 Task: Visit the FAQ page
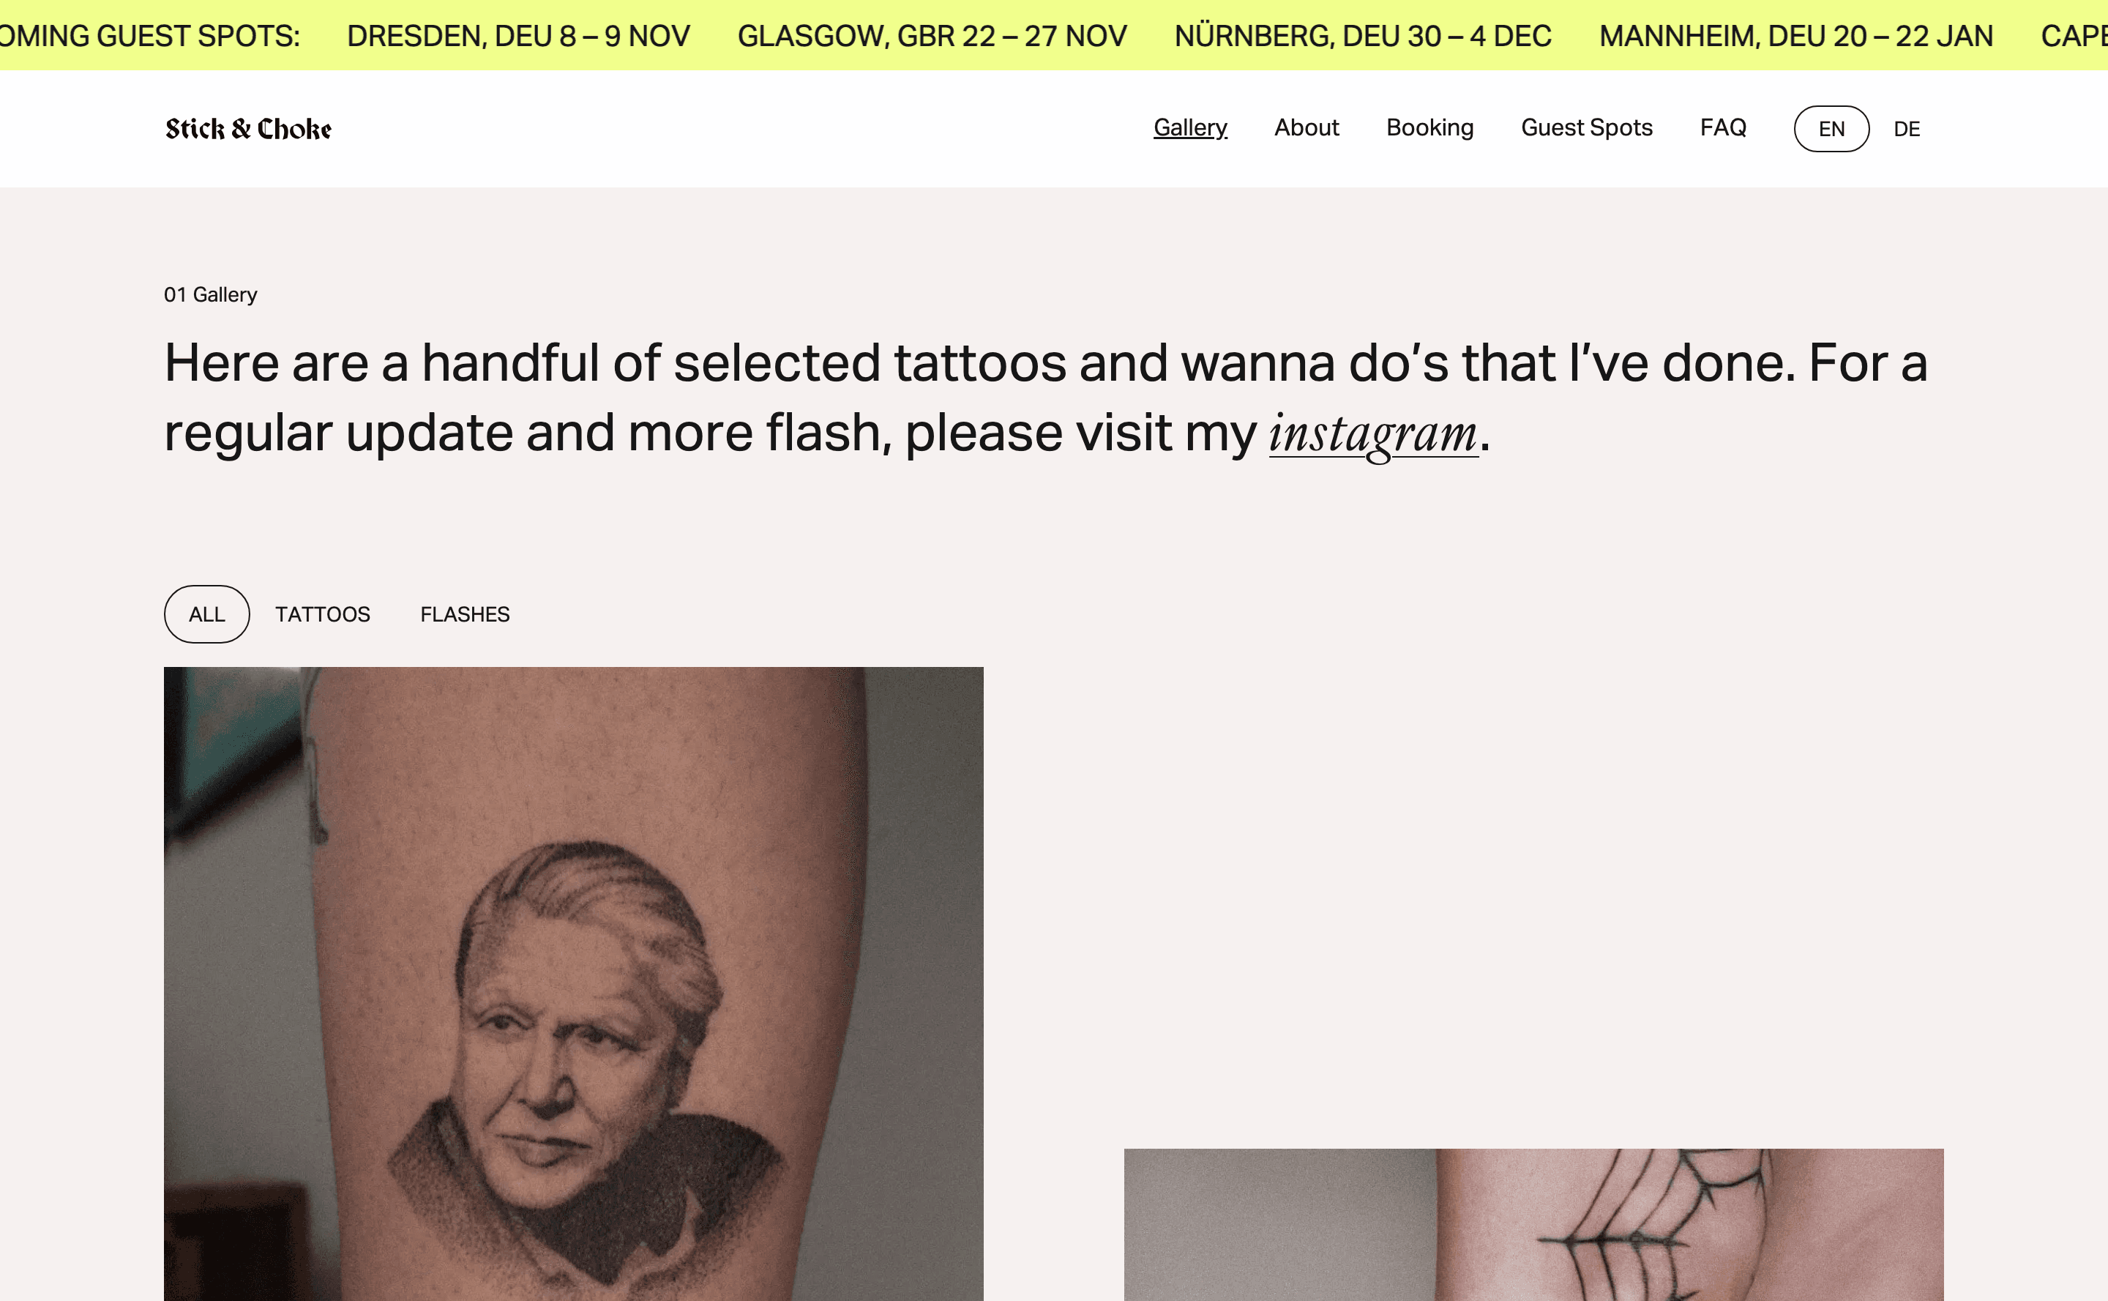point(1723,127)
